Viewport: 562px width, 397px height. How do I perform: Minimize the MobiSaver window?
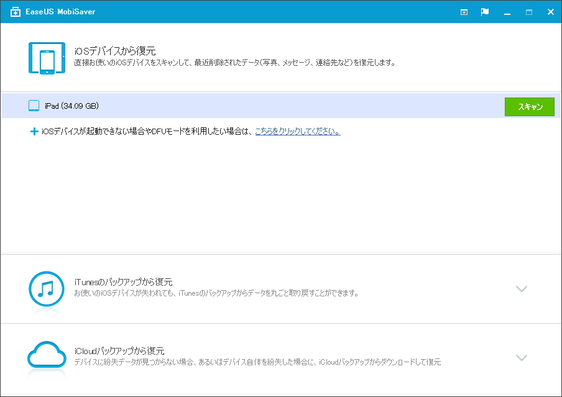[507, 14]
